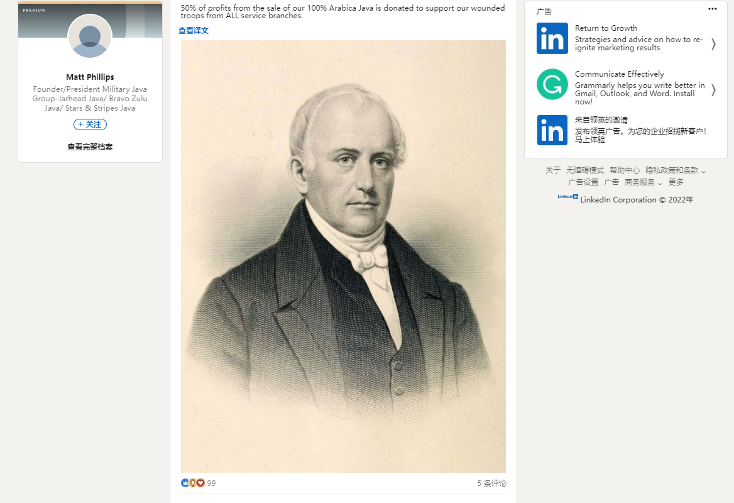Viewport: 734px width, 503px height.
Task: Click 查看完整档案 to view full profile
Action: click(90, 146)
